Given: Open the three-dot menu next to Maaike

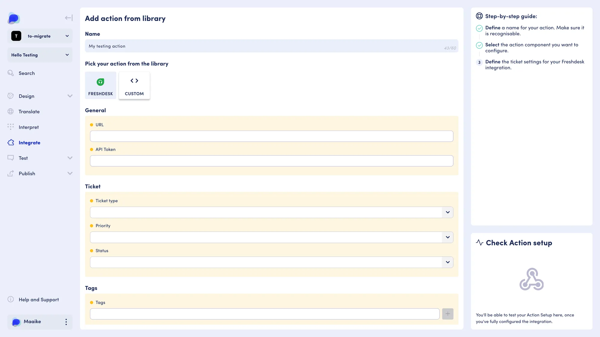Looking at the screenshot, I should click(x=66, y=322).
